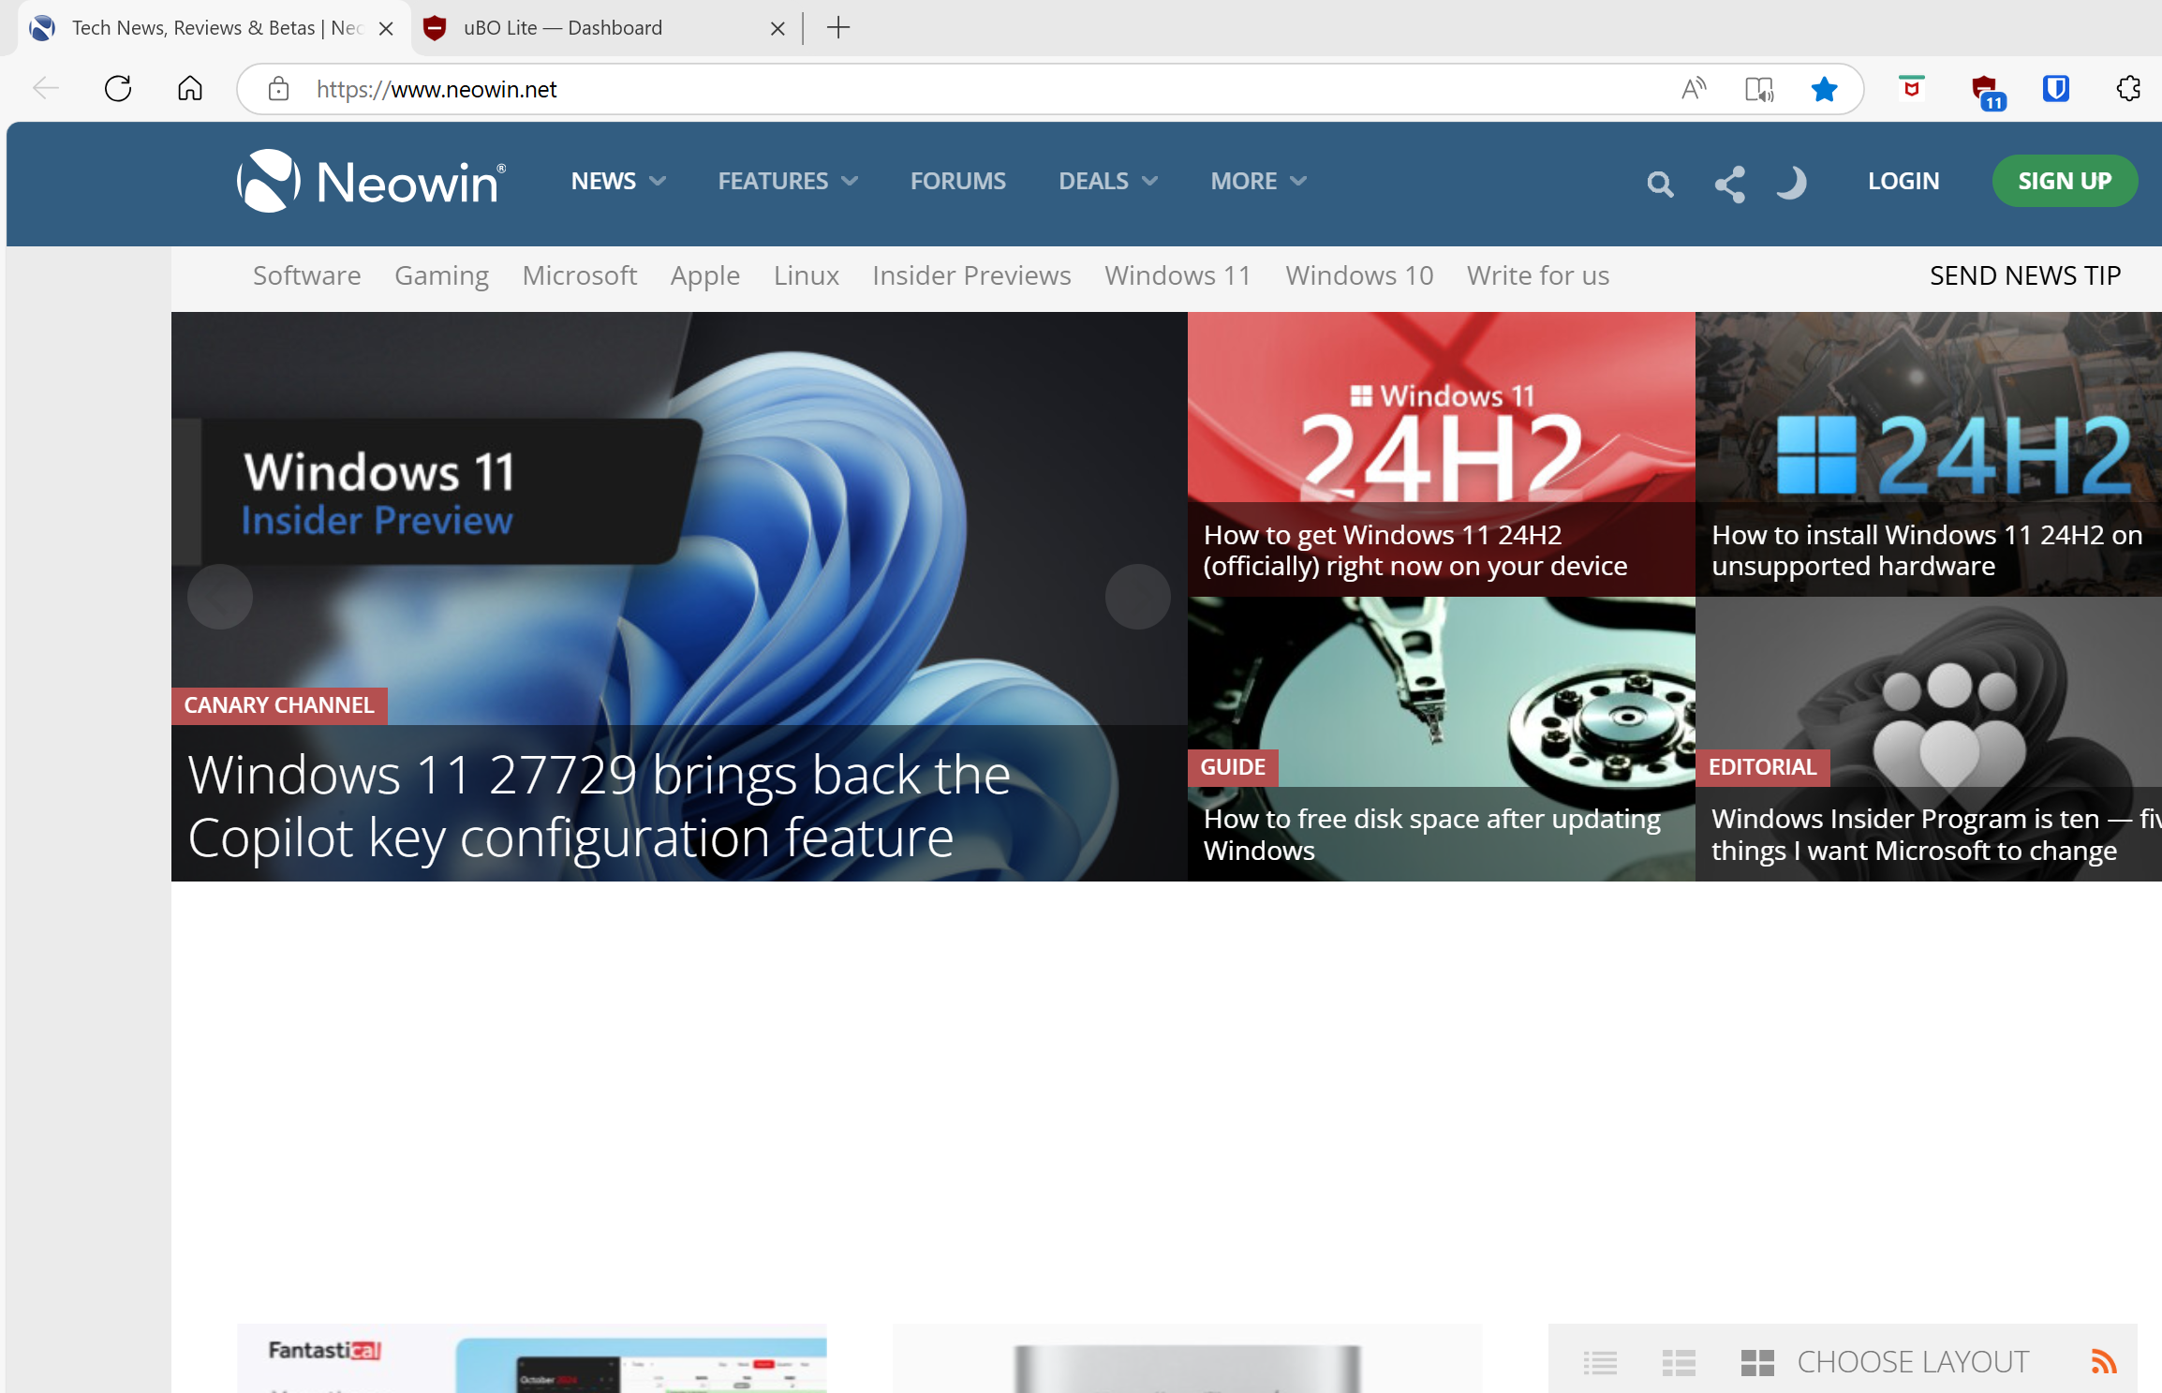2162x1393 pixels.
Task: Expand the FEATURES dropdown menu
Action: [x=787, y=181]
